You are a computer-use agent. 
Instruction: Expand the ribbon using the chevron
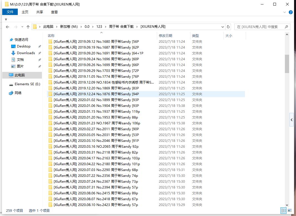(285, 12)
